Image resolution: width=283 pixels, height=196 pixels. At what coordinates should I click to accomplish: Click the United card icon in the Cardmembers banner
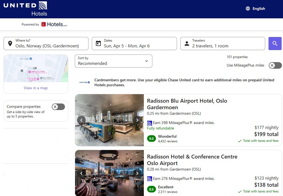point(84,82)
